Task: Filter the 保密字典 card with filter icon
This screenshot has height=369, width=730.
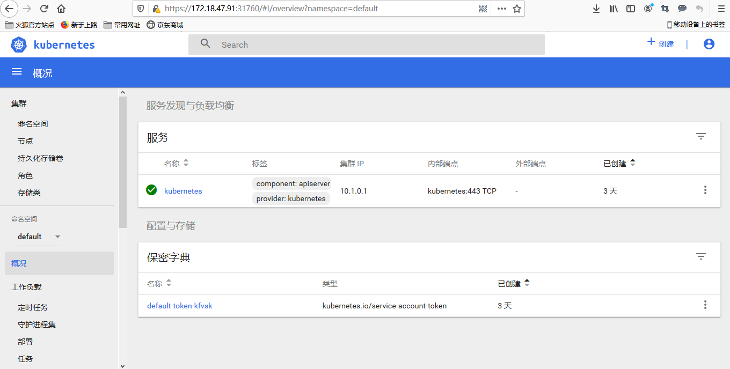Action: tap(701, 256)
